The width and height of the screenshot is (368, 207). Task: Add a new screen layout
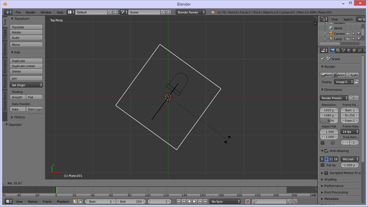pos(110,12)
